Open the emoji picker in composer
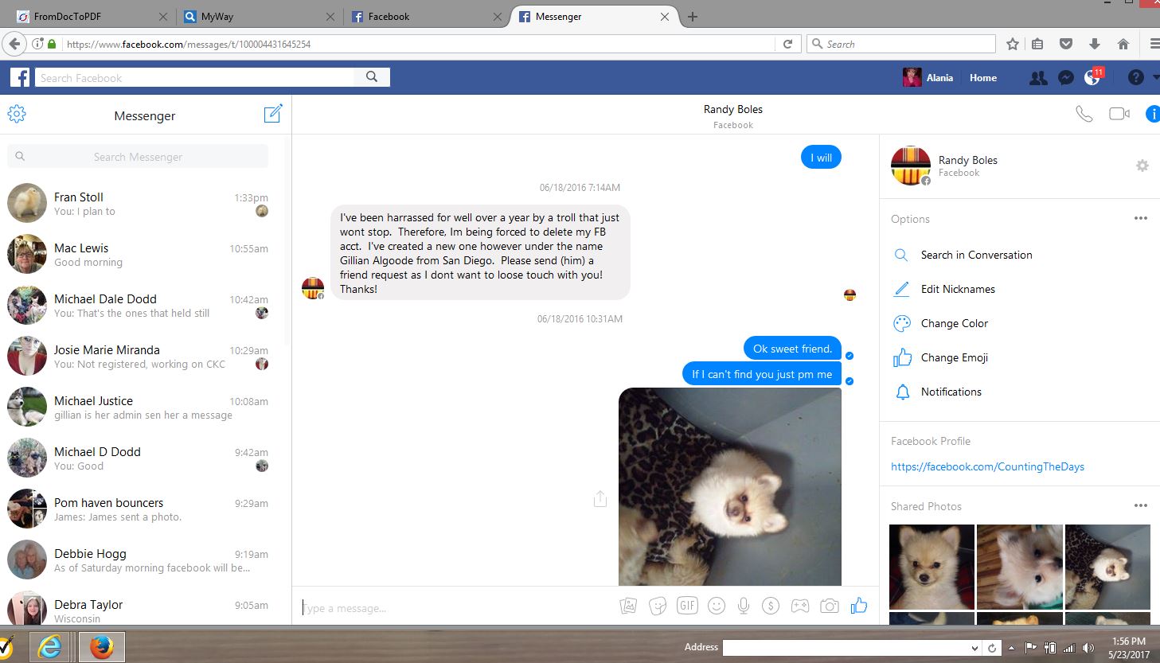This screenshot has height=663, width=1160. click(717, 606)
